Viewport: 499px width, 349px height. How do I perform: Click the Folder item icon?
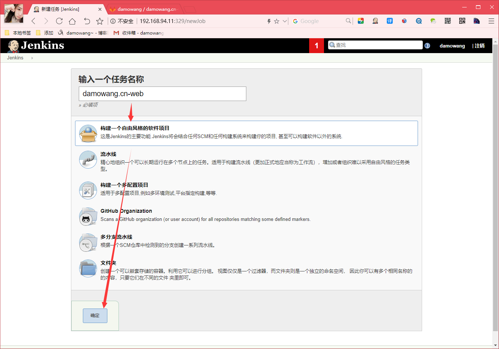88,268
